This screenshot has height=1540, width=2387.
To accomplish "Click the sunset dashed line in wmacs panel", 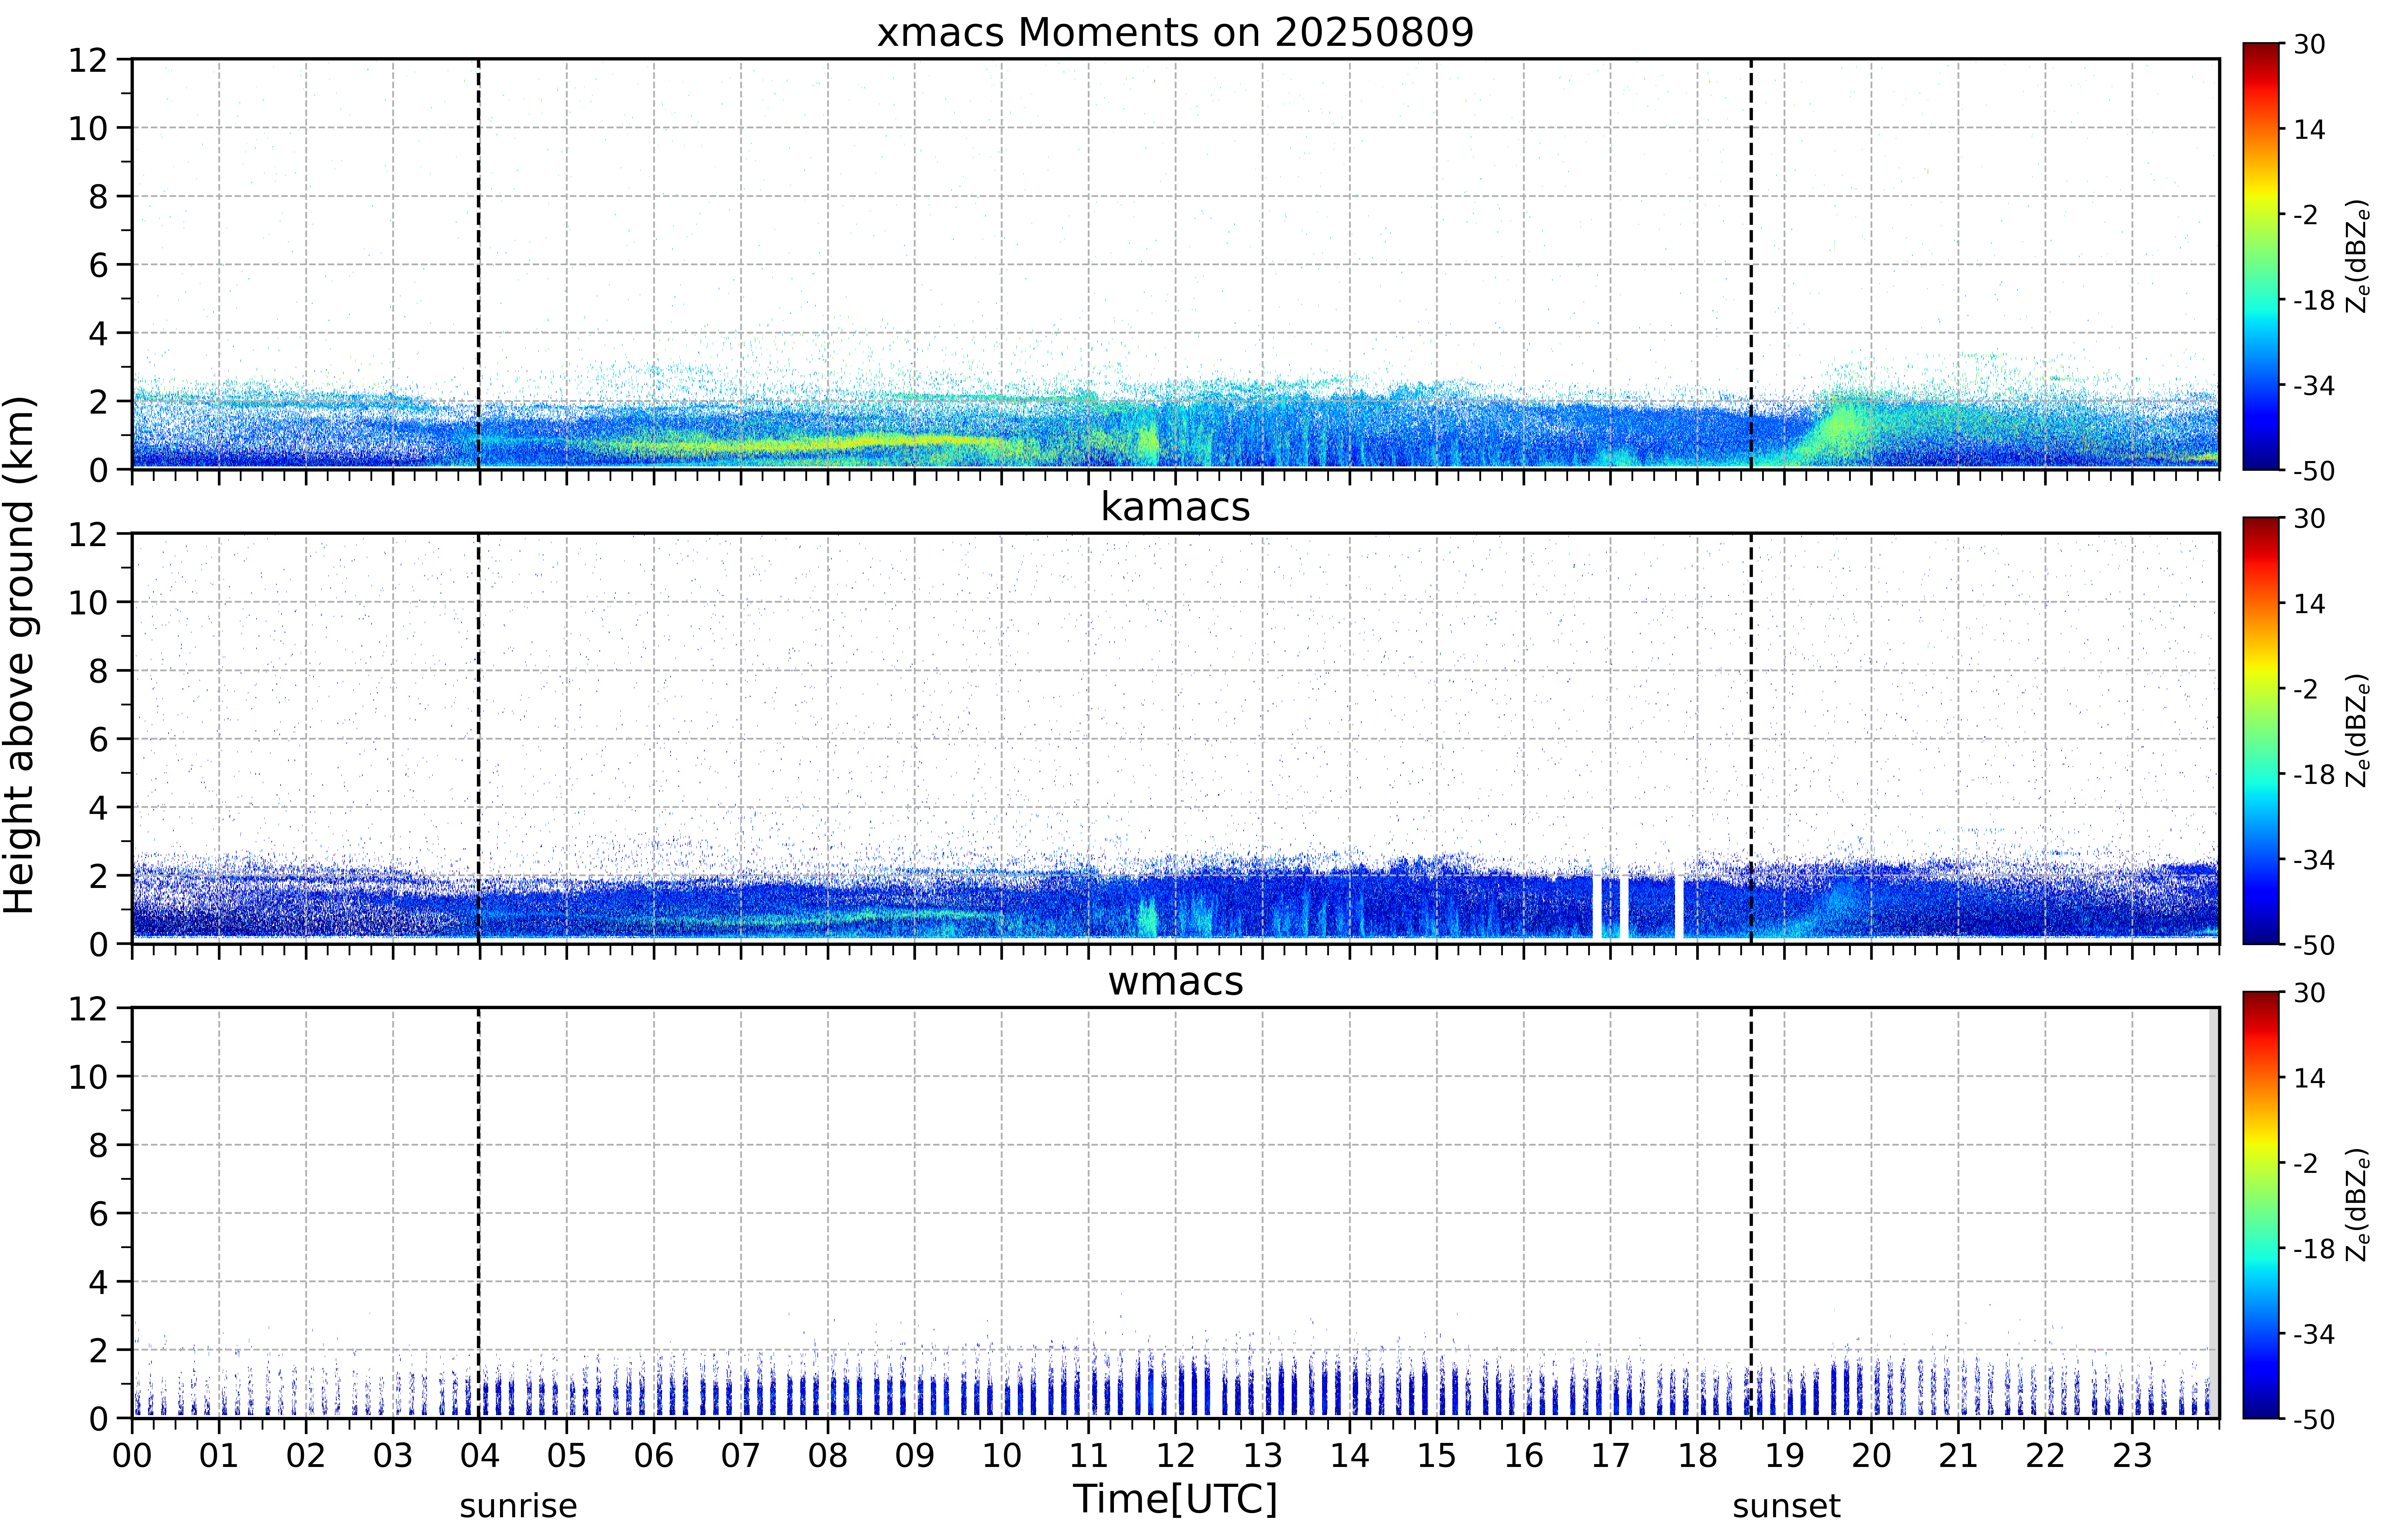I will tap(1751, 1213).
